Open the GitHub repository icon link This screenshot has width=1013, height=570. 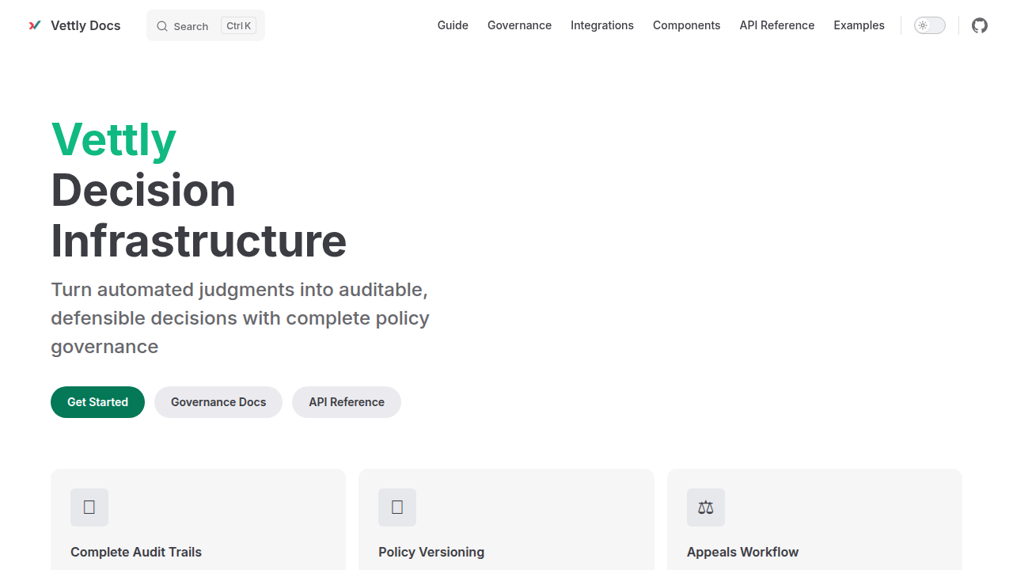980,25
